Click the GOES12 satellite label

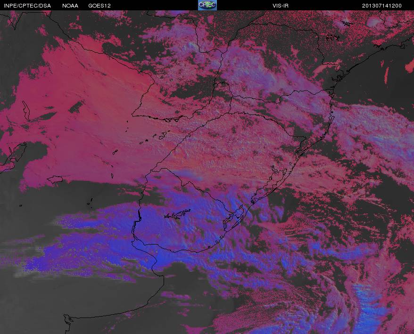99,6
